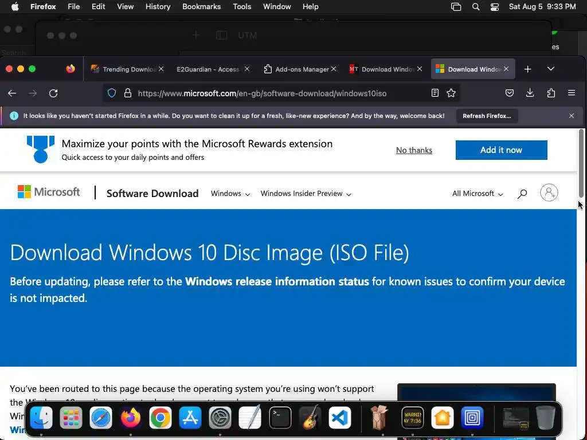Click the Add it now button

tap(501, 150)
